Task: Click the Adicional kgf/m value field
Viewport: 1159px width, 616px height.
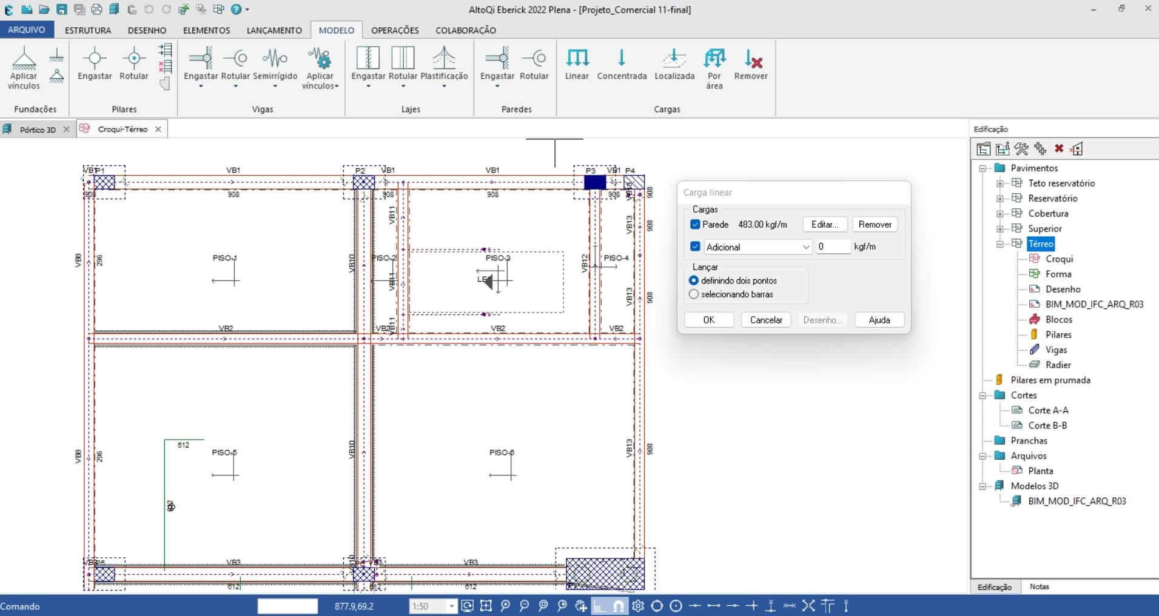Action: click(x=833, y=247)
